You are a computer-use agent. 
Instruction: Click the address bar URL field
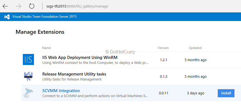[x=77, y=6]
